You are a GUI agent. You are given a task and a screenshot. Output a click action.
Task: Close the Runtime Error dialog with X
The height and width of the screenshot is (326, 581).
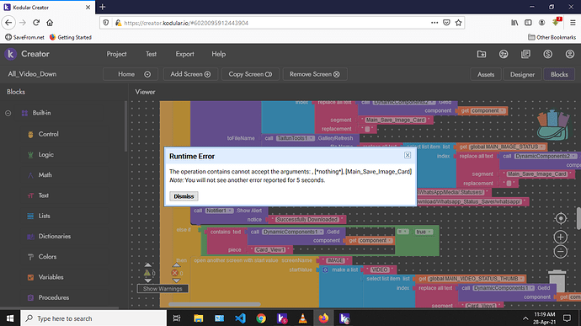(408, 155)
